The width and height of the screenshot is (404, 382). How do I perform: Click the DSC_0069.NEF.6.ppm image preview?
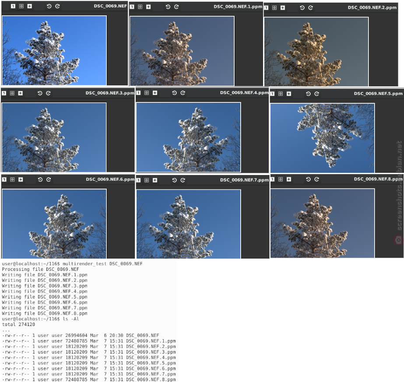click(x=54, y=224)
